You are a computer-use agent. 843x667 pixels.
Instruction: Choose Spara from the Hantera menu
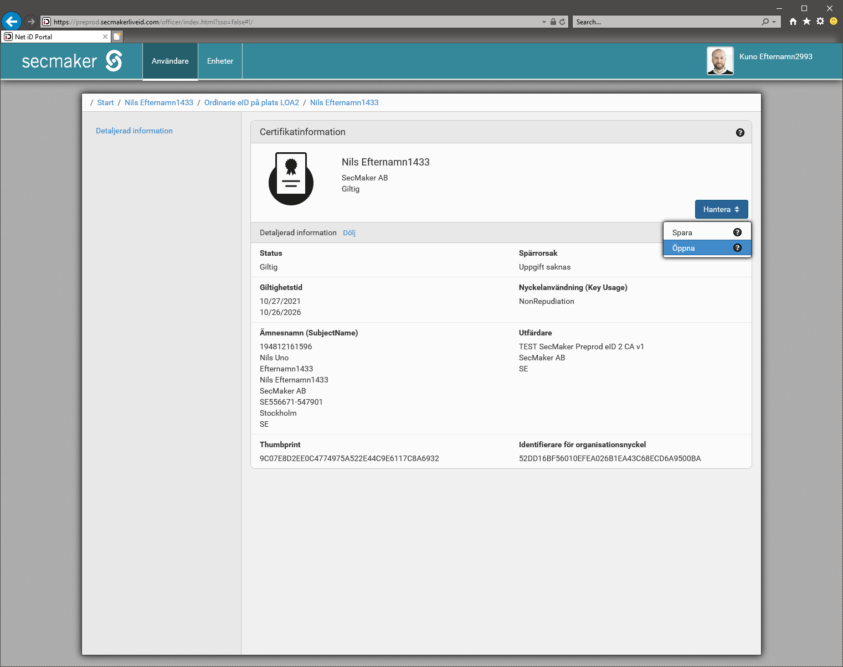[707, 232]
